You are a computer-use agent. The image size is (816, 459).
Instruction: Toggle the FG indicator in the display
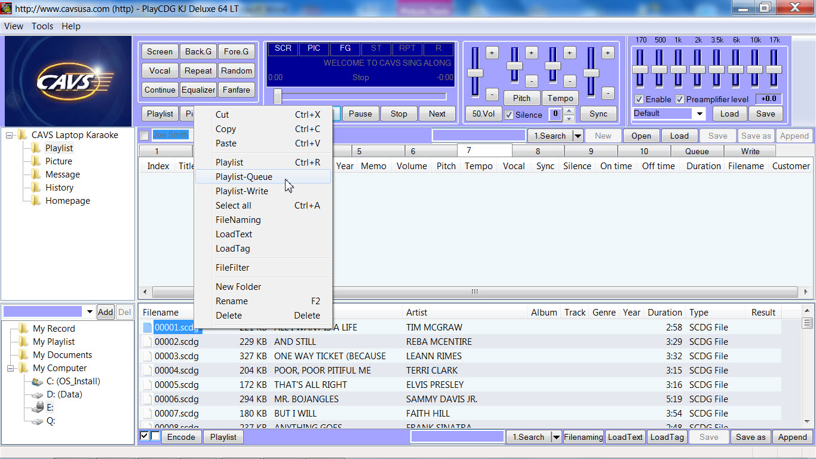click(x=345, y=49)
